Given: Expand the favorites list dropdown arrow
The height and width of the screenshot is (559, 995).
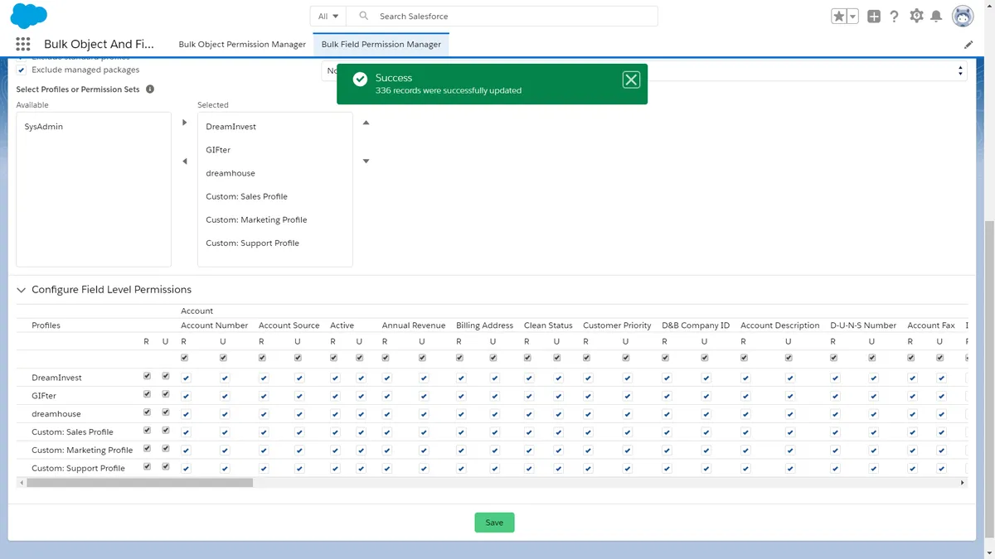Looking at the screenshot, I should [852, 16].
